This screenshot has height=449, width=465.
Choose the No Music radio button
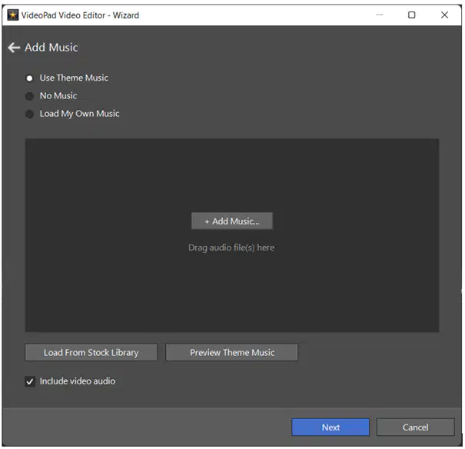coord(29,96)
